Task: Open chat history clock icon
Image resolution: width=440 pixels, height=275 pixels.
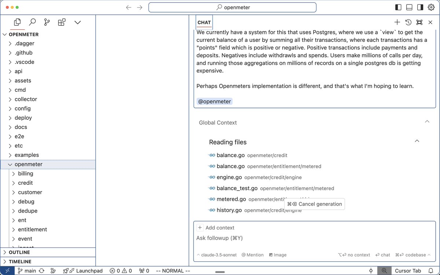Action: pyautogui.click(x=408, y=22)
